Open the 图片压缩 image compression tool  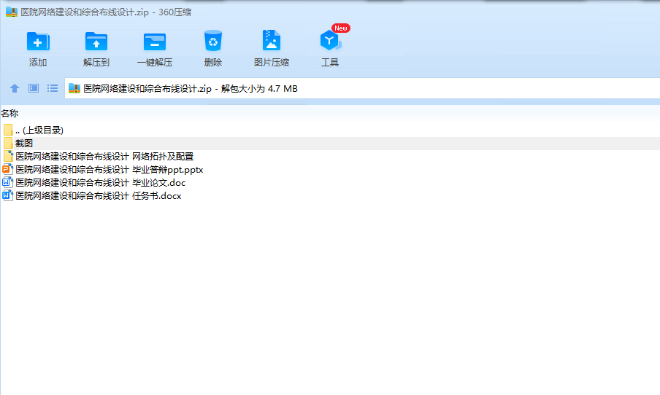click(272, 40)
